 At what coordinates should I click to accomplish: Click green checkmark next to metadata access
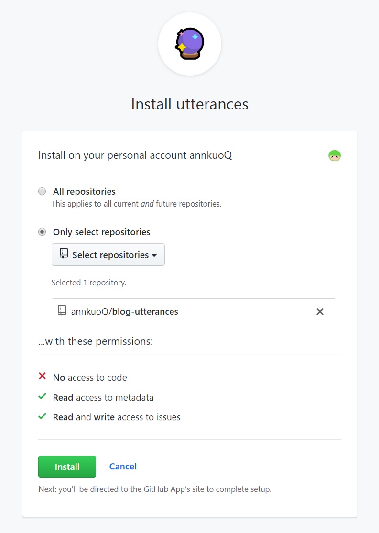tap(42, 396)
